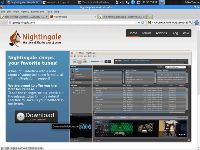Follow the forum link in the text
200x150 pixels.
(x=18, y=104)
